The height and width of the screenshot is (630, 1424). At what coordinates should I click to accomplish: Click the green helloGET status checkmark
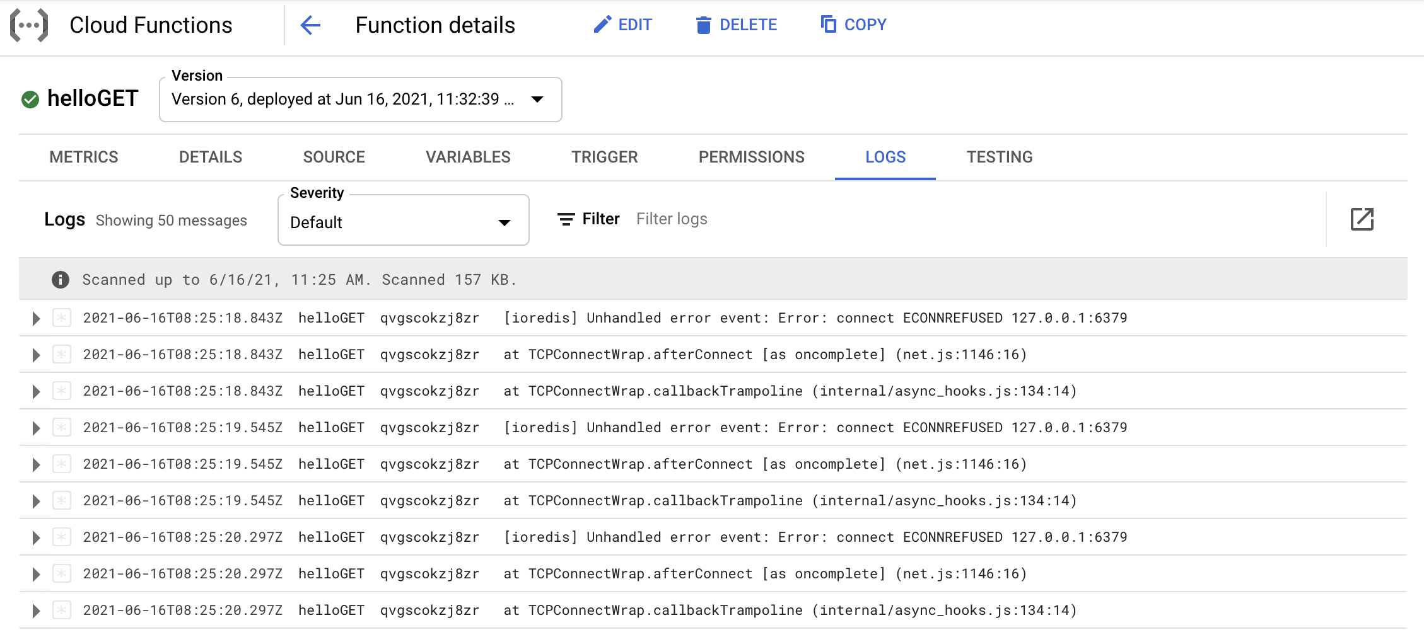[30, 99]
